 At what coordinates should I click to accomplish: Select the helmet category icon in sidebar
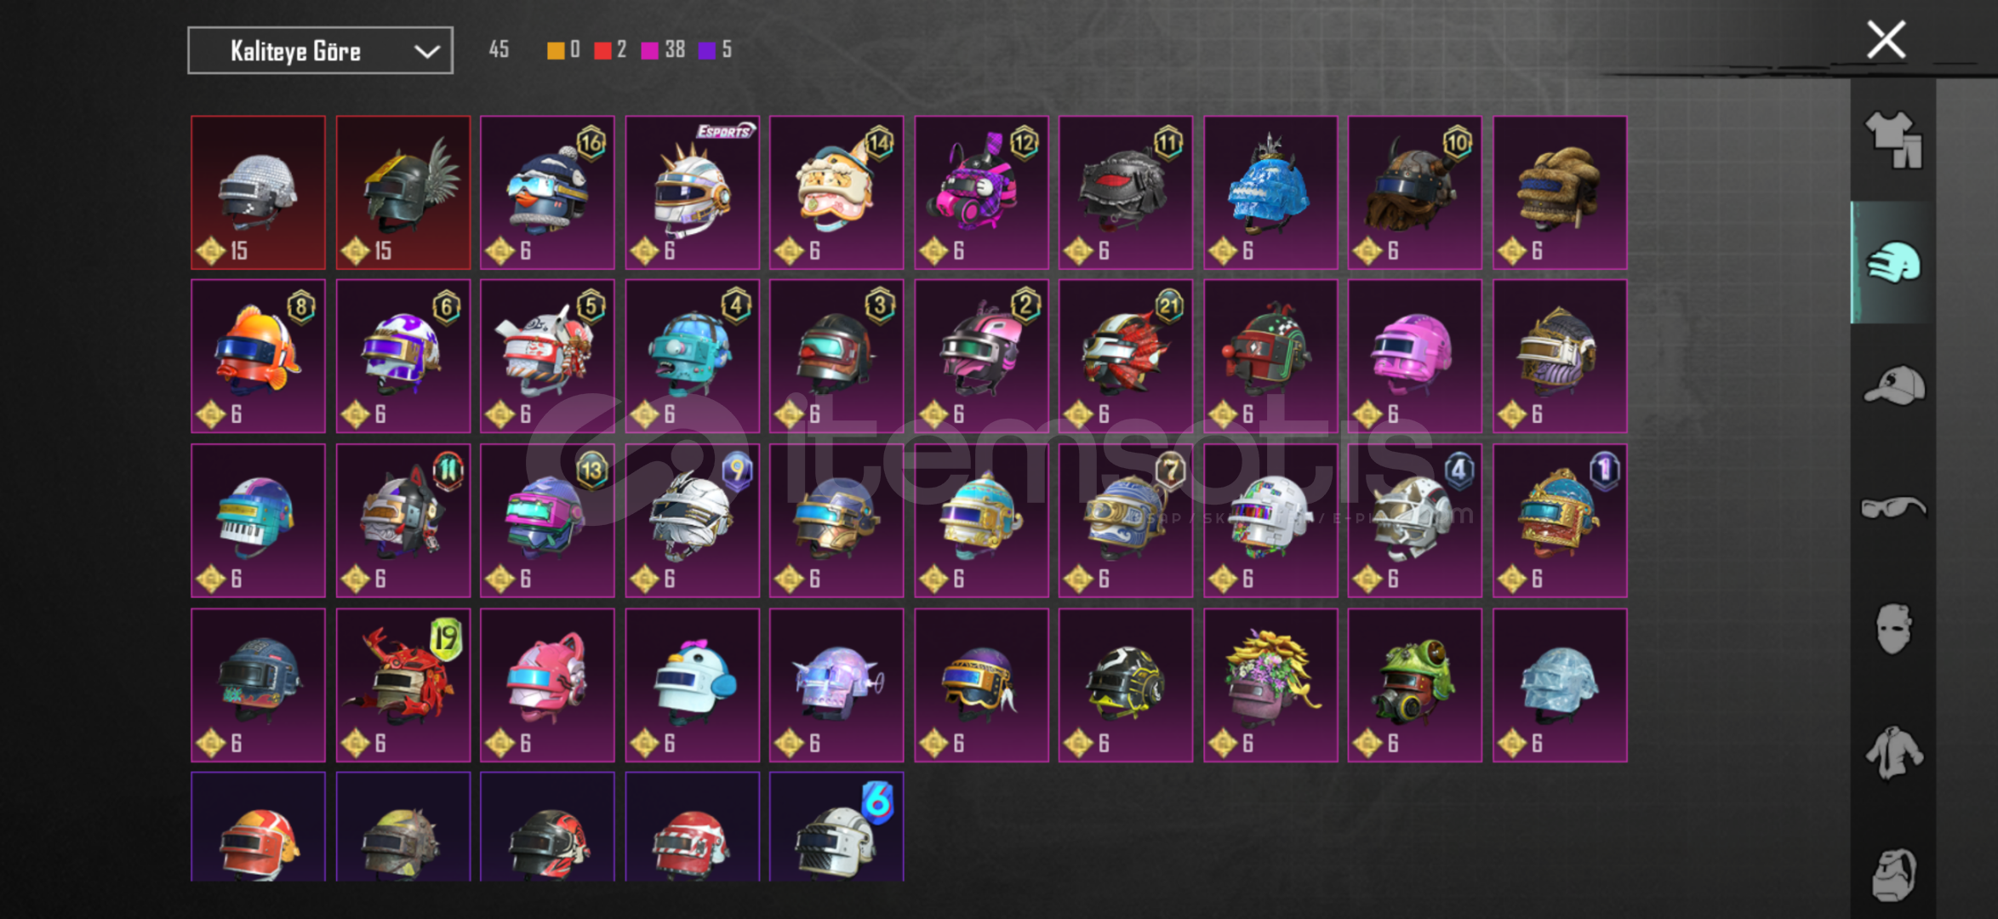click(x=1893, y=262)
